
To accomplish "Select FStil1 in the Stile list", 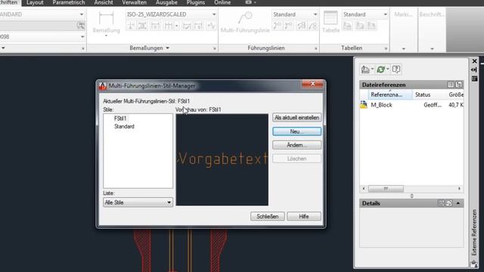I will click(120, 119).
